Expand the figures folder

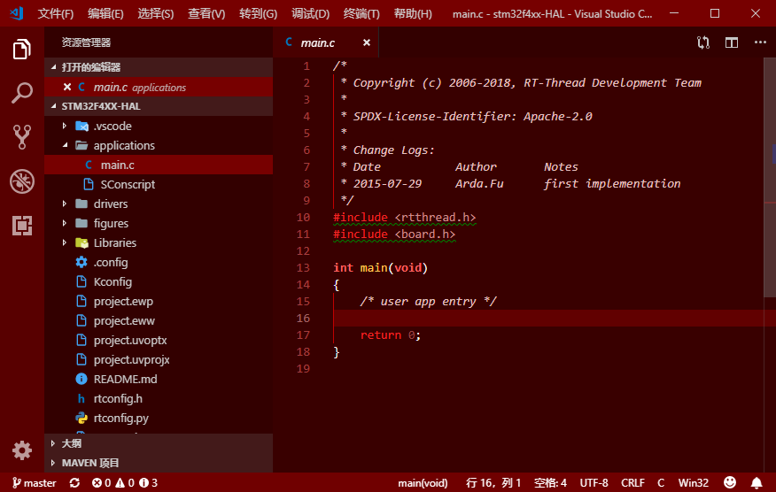coord(159,224)
